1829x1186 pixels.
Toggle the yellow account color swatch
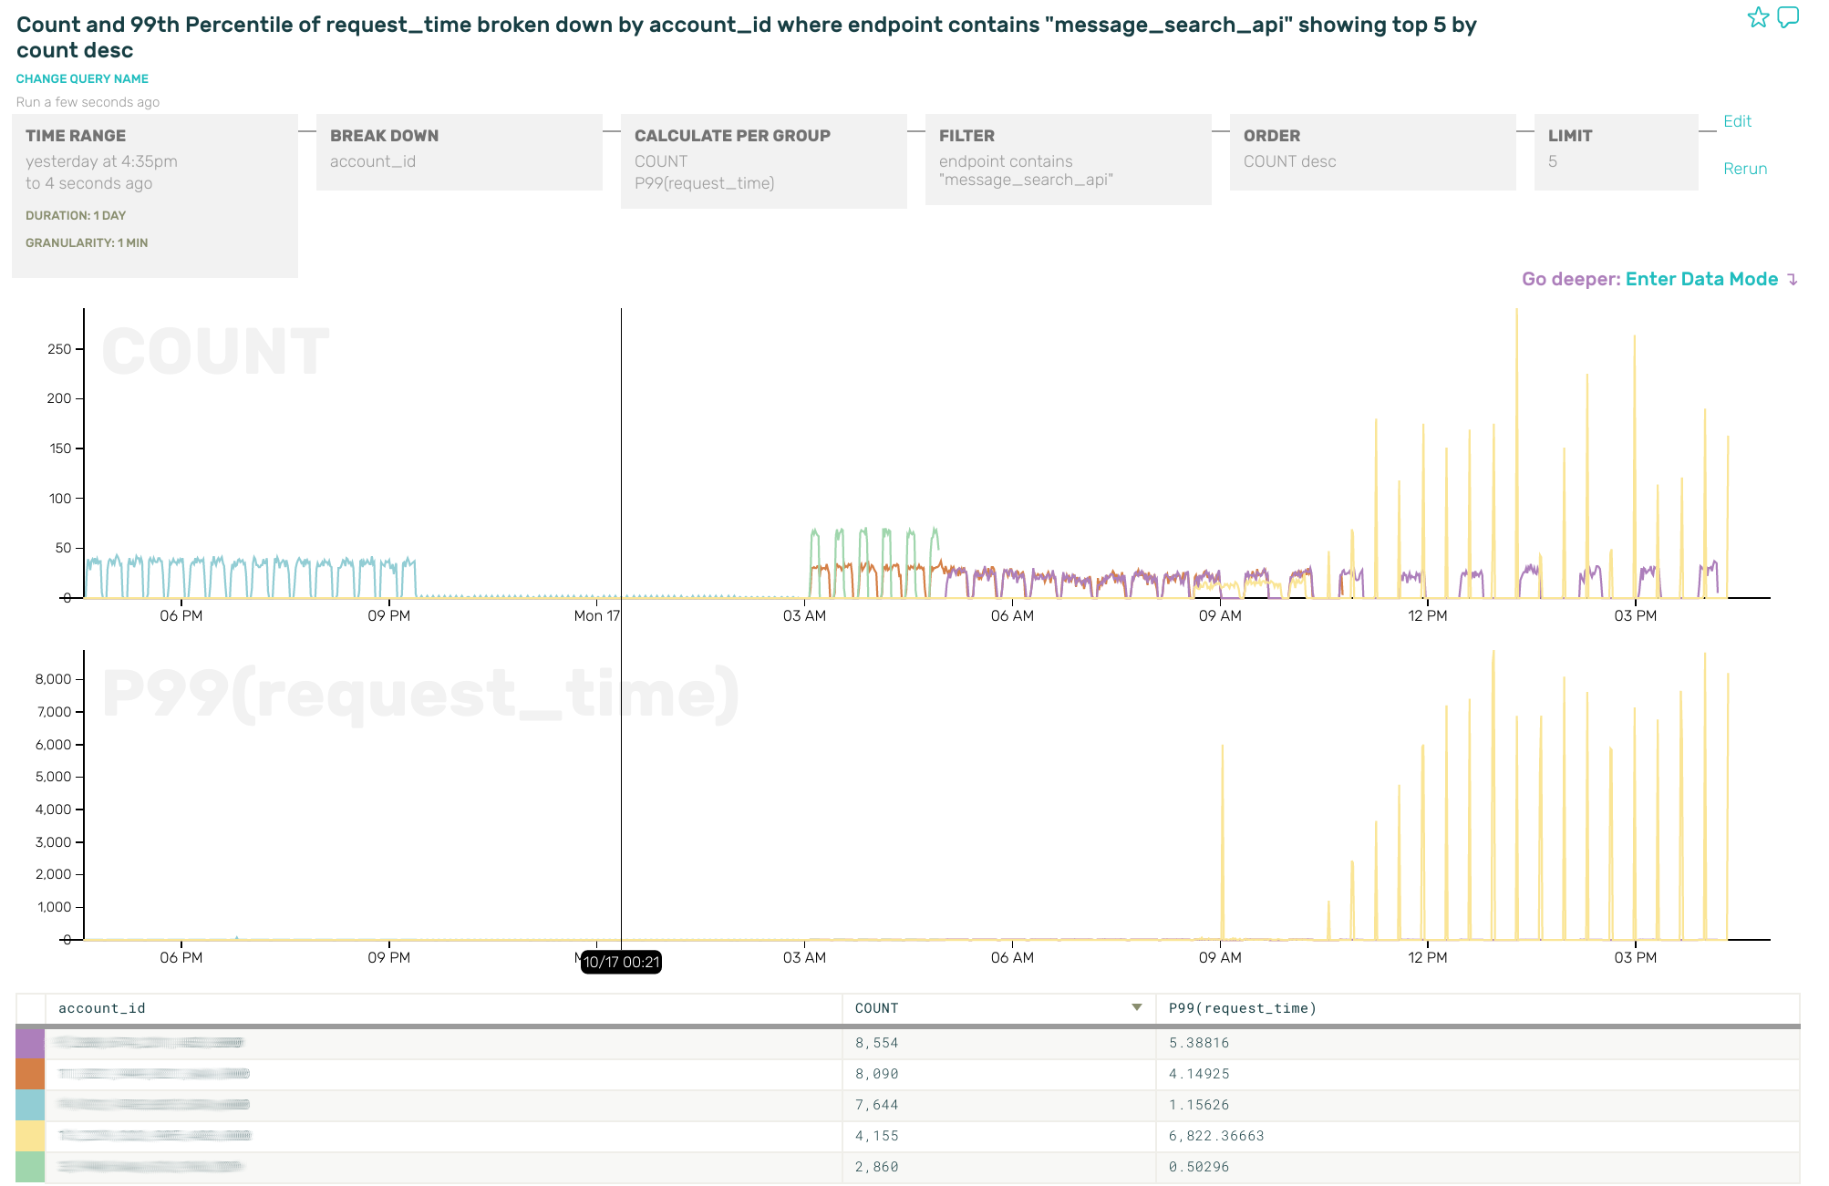click(30, 1136)
